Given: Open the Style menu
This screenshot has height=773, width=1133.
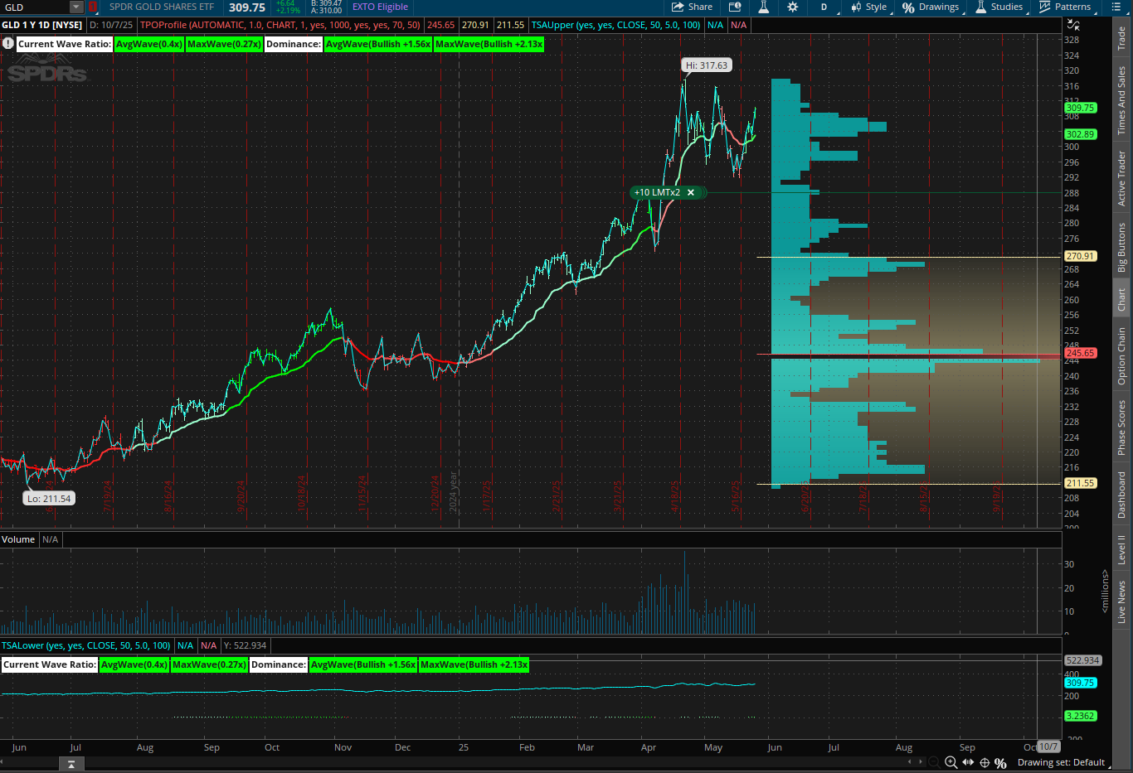Looking at the screenshot, I should pos(868,7).
